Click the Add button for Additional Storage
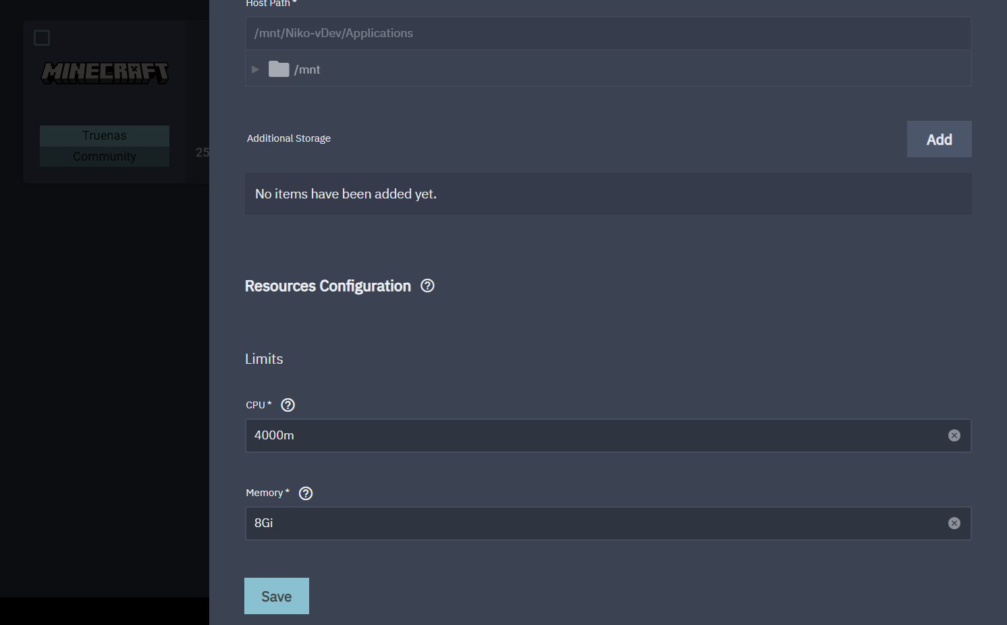This screenshot has width=1007, height=625. [939, 139]
